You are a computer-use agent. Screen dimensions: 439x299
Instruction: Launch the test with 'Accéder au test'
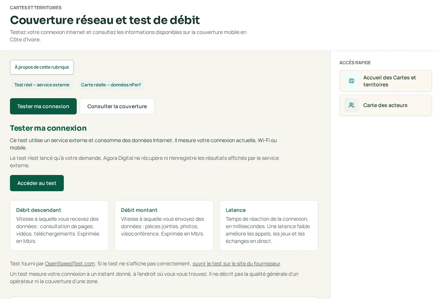pos(37,183)
